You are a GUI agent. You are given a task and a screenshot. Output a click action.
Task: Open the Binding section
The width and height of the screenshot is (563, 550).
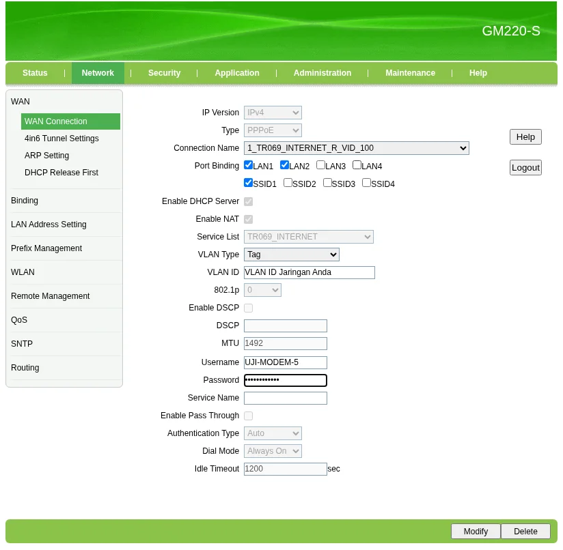25,201
